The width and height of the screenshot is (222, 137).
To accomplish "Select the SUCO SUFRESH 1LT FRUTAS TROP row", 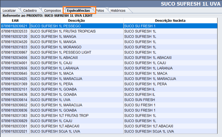I will pos(59,116).
